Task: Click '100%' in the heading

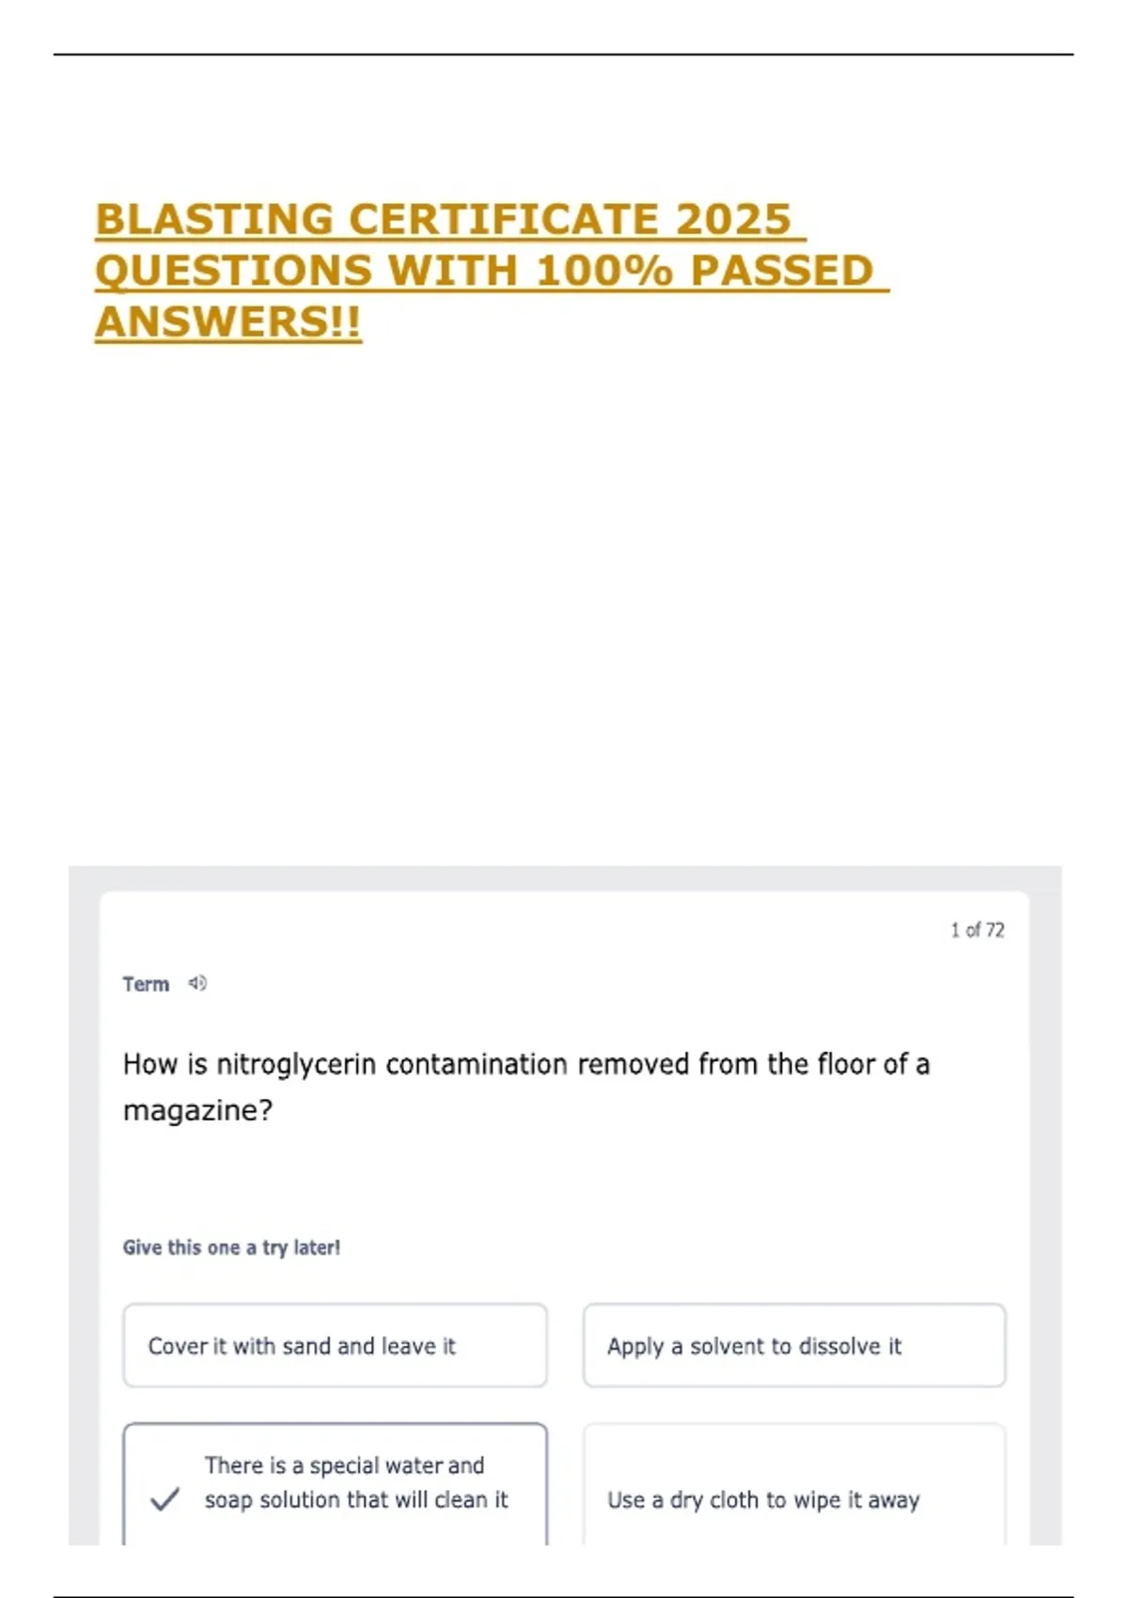Action: pyautogui.click(x=603, y=271)
